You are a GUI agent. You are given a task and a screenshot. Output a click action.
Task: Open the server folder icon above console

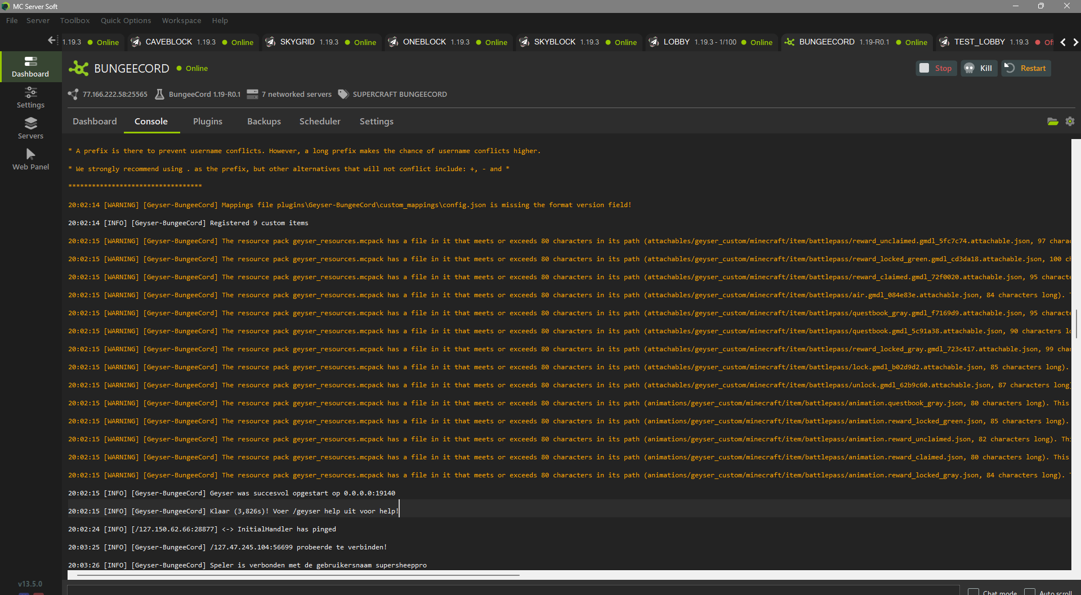tap(1053, 121)
